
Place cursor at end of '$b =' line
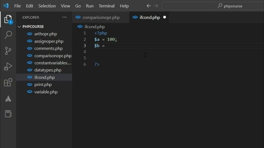(x=105, y=46)
